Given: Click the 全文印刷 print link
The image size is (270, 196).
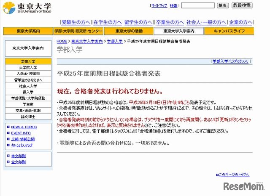Looking at the screenshot, I should 19,162.
